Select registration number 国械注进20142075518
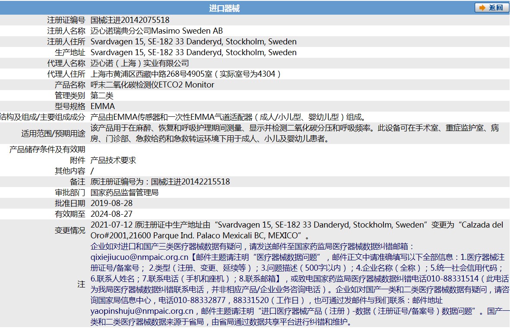This screenshot has height=328, width=510. pos(130,20)
